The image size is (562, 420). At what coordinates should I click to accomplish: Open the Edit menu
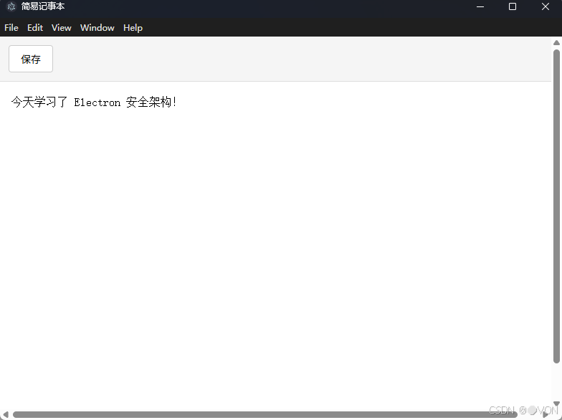click(34, 27)
